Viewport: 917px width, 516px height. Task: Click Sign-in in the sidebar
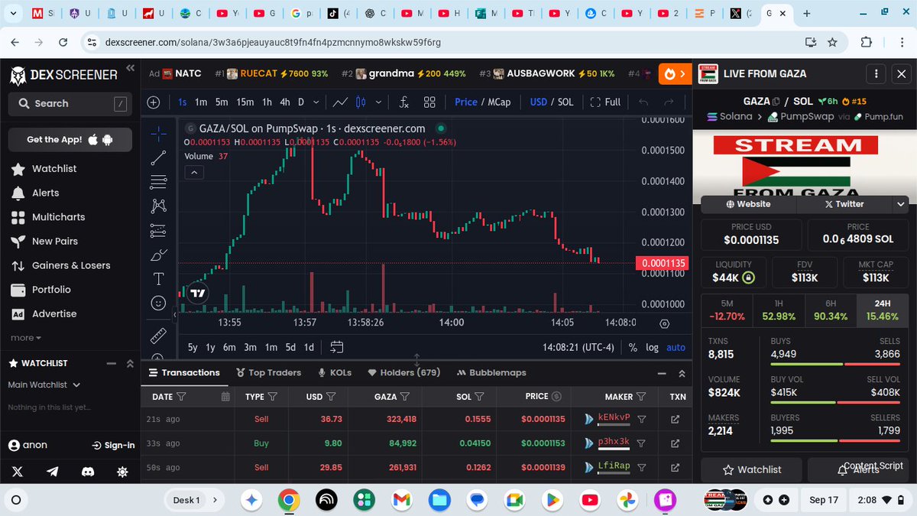click(113, 445)
